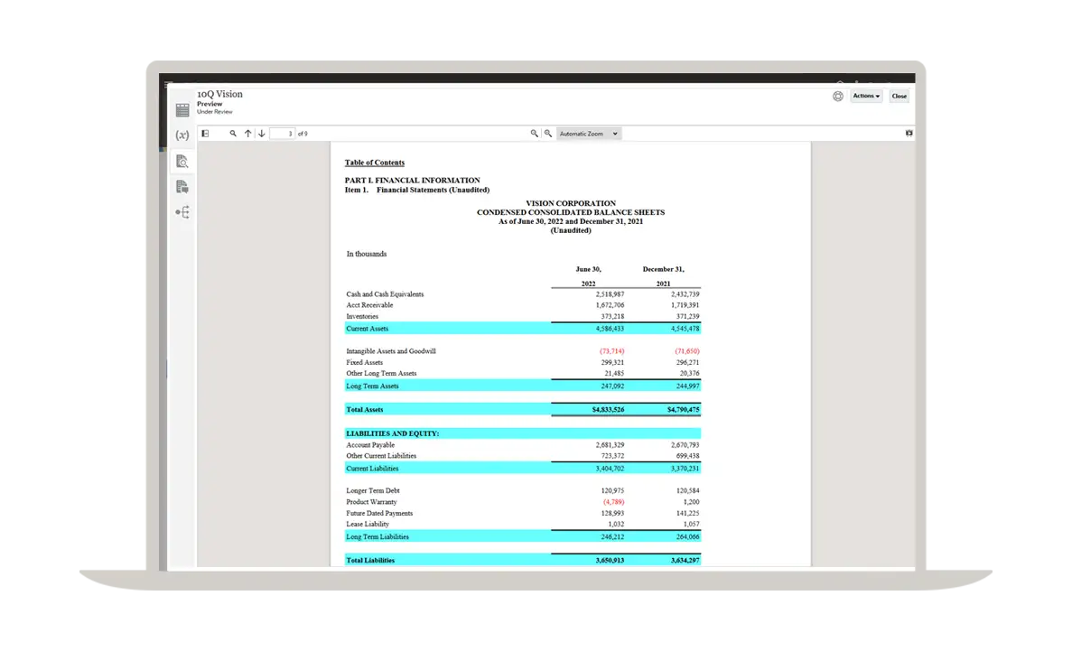The height and width of the screenshot is (670, 1072).
Task: Click the find-in-document magnifier icon
Action: point(233,134)
